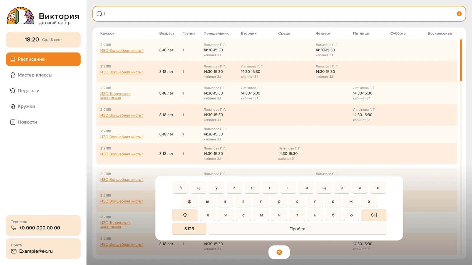
Task: Open ИЗО Волшебная кисть 1 link in first row
Action: tap(122, 51)
